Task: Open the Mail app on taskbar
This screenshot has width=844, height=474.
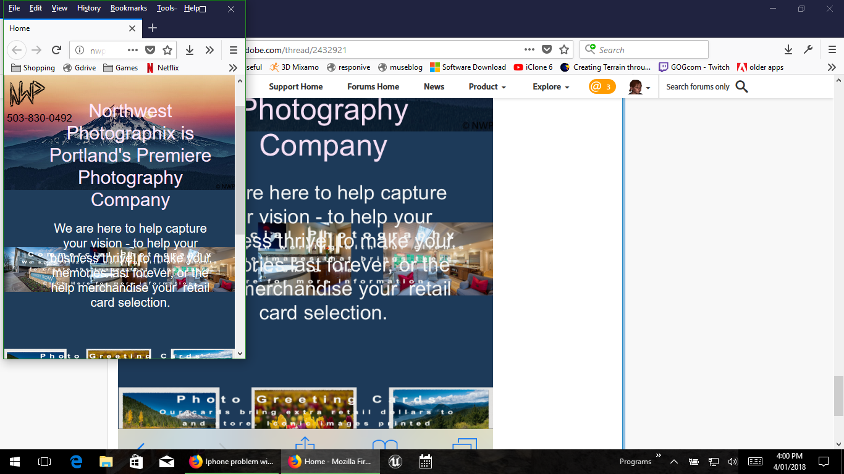Action: click(166, 461)
